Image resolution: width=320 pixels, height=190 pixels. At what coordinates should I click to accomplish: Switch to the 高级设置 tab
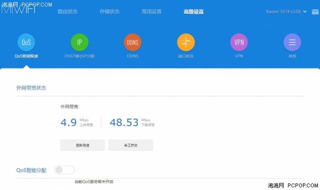(193, 11)
